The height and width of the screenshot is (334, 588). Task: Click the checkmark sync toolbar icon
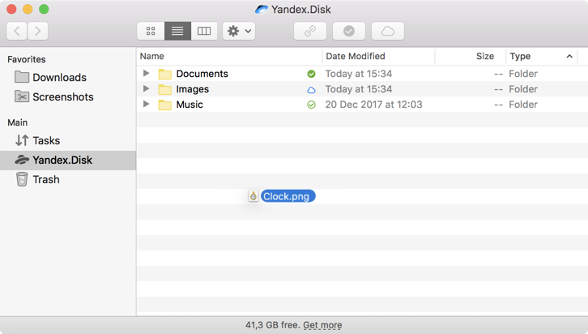(349, 31)
